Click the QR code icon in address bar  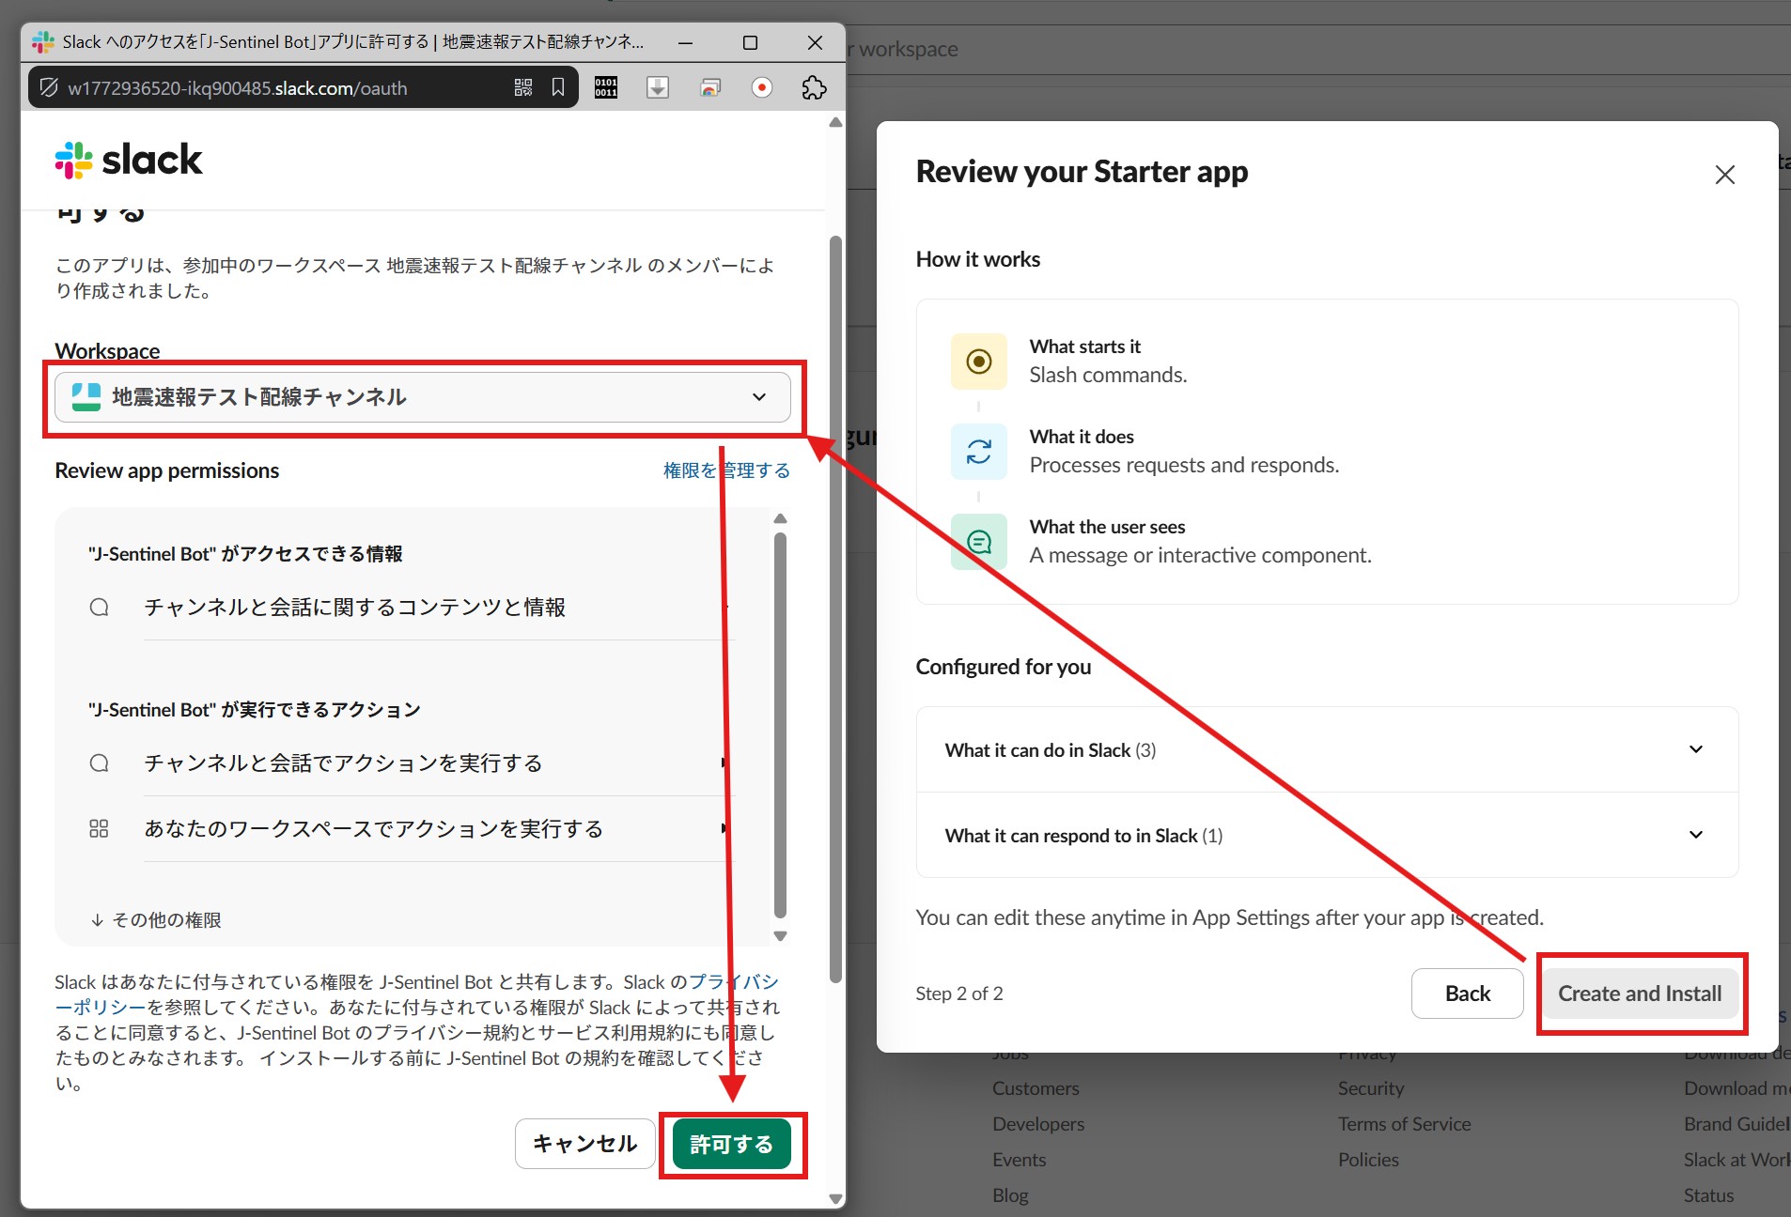523,87
